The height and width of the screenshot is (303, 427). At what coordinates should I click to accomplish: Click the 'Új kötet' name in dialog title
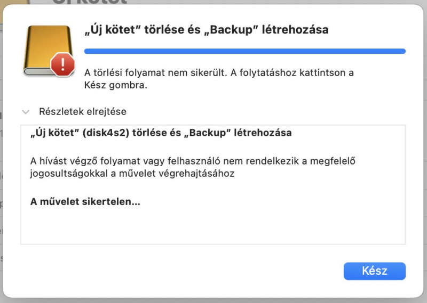coord(113,30)
